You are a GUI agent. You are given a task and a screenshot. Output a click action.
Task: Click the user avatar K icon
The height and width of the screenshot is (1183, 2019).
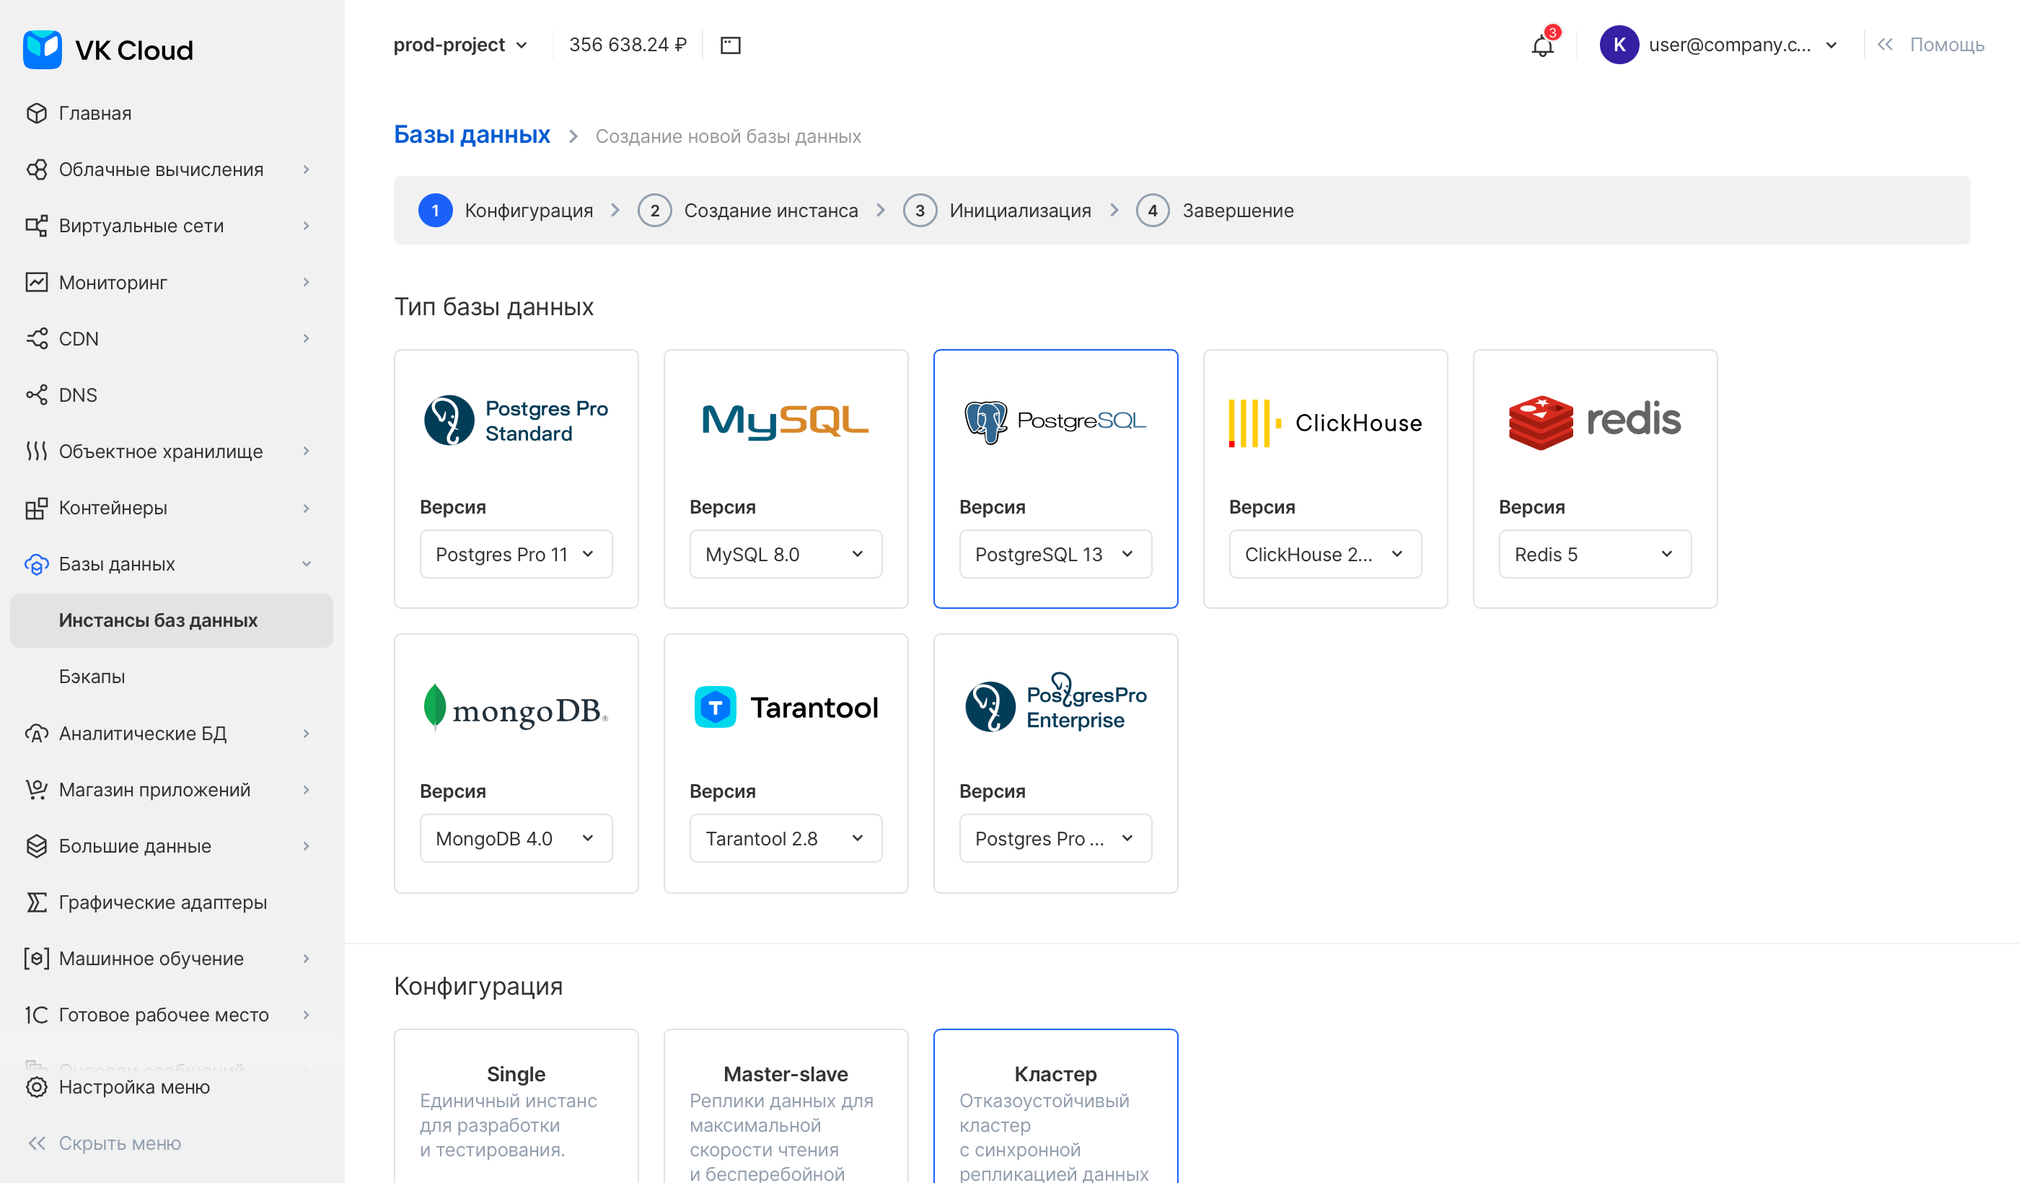pyautogui.click(x=1619, y=45)
